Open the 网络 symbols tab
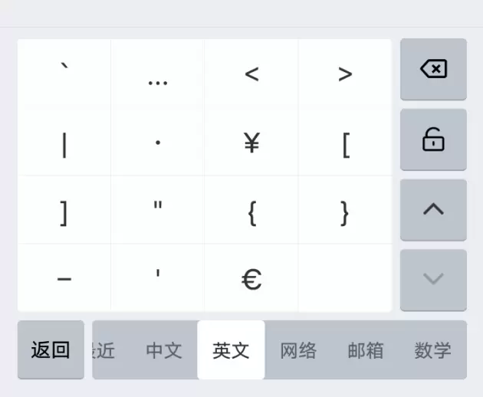This screenshot has height=397, width=483. 298,350
